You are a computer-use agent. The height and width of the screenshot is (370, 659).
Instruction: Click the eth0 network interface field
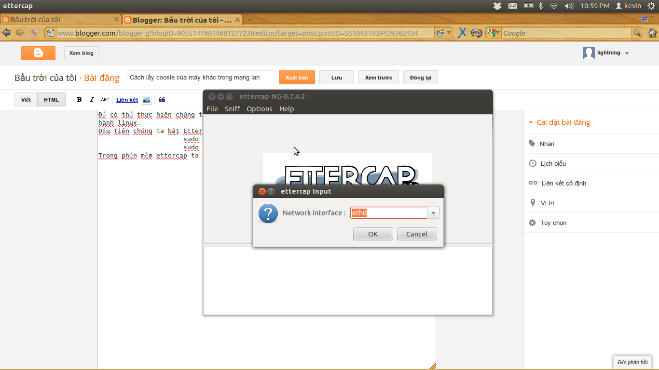click(x=389, y=213)
